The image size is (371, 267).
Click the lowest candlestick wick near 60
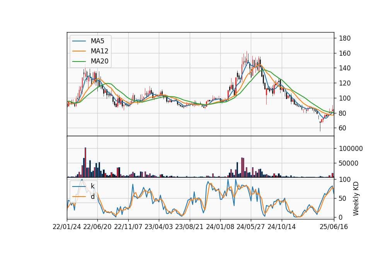pos(320,127)
